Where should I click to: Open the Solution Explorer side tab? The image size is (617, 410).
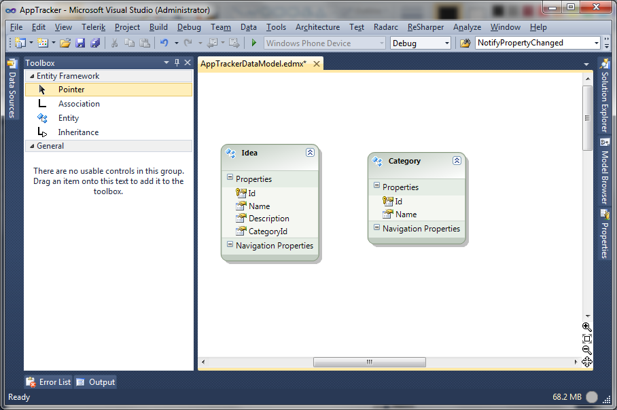coord(605,96)
